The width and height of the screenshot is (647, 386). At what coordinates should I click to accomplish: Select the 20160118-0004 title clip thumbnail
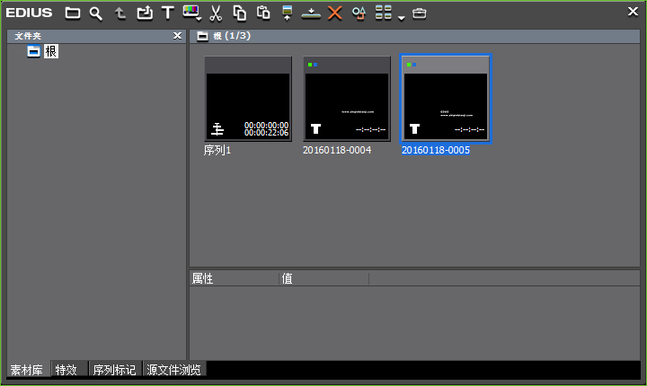[347, 99]
